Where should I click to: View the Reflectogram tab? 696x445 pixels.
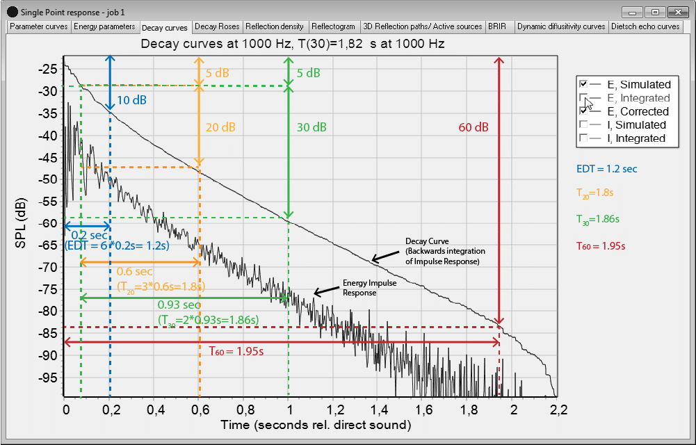(x=334, y=26)
